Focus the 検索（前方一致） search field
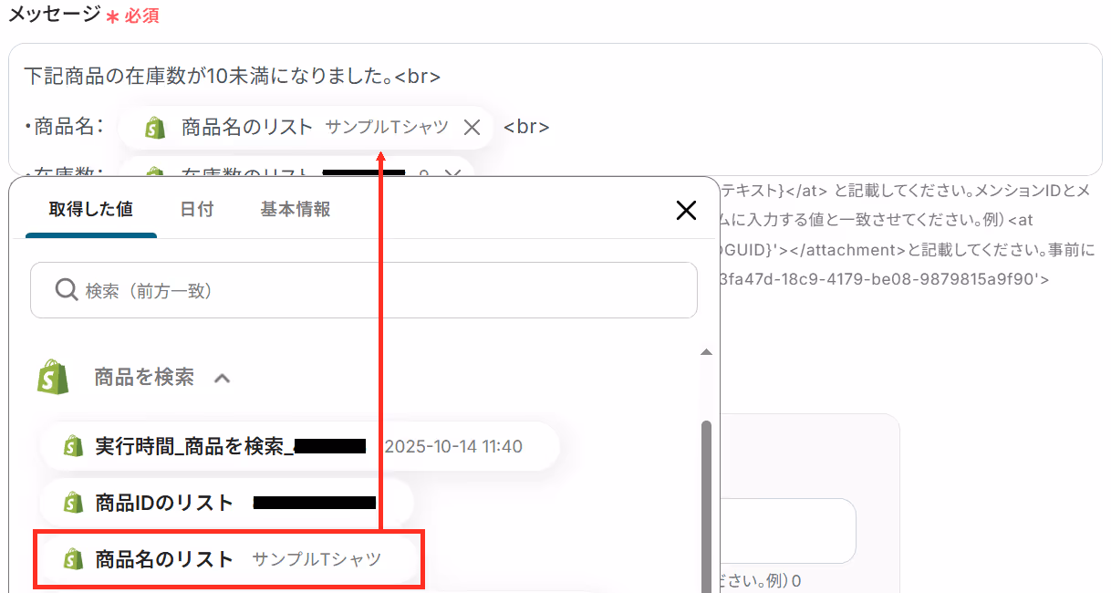 click(x=364, y=290)
